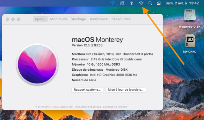
Task: Select the SD-CARD volume icon on desktop
Action: pos(190,41)
